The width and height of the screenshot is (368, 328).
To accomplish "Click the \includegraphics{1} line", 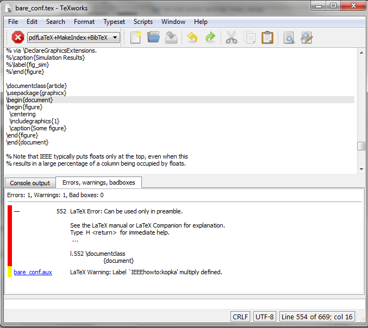I will [x=34, y=121].
